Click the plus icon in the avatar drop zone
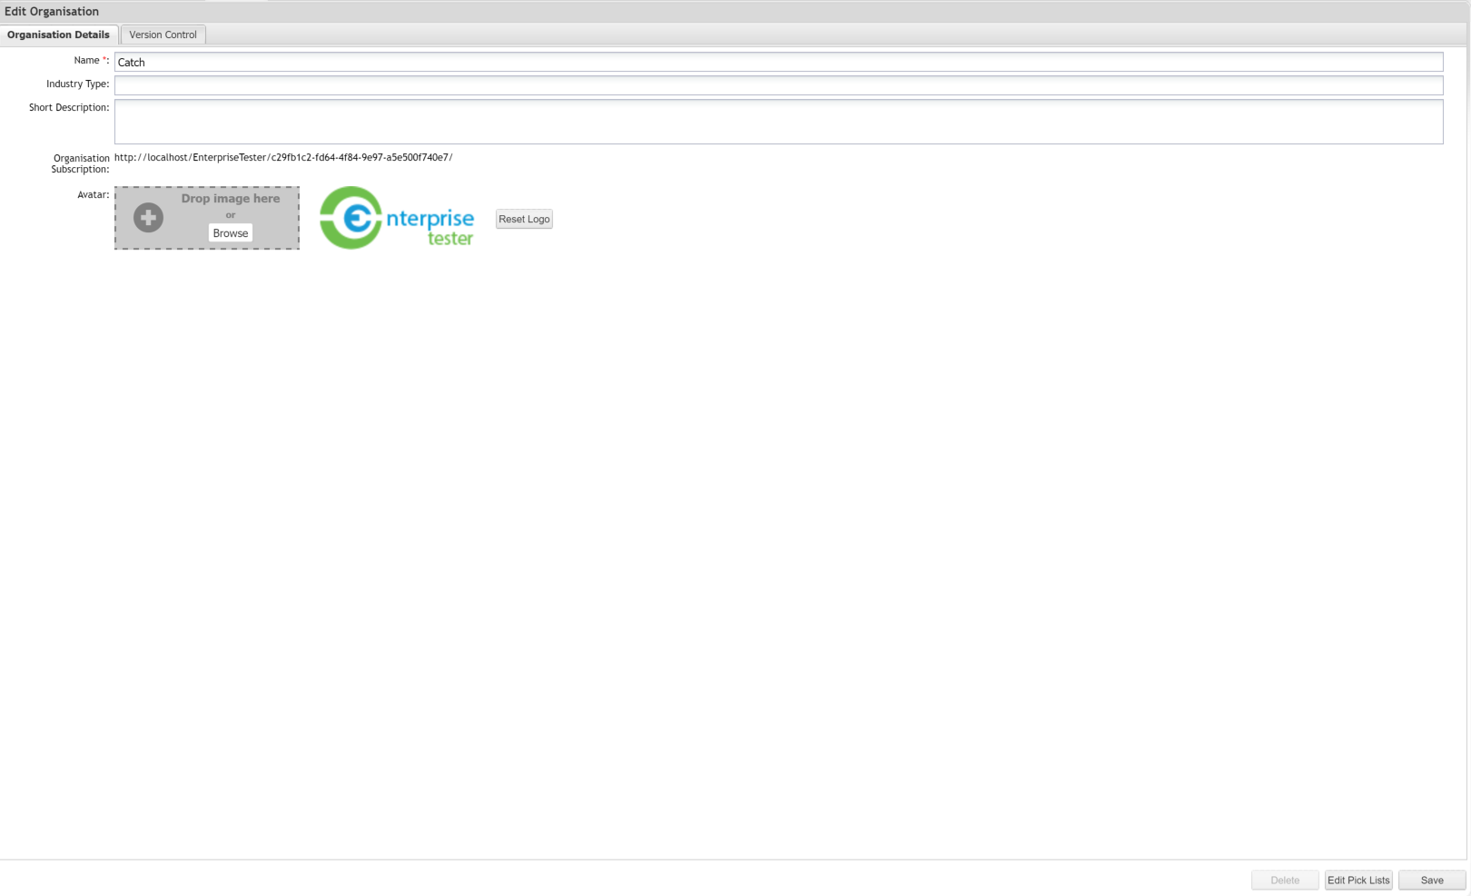1471x896 pixels. [x=148, y=218]
